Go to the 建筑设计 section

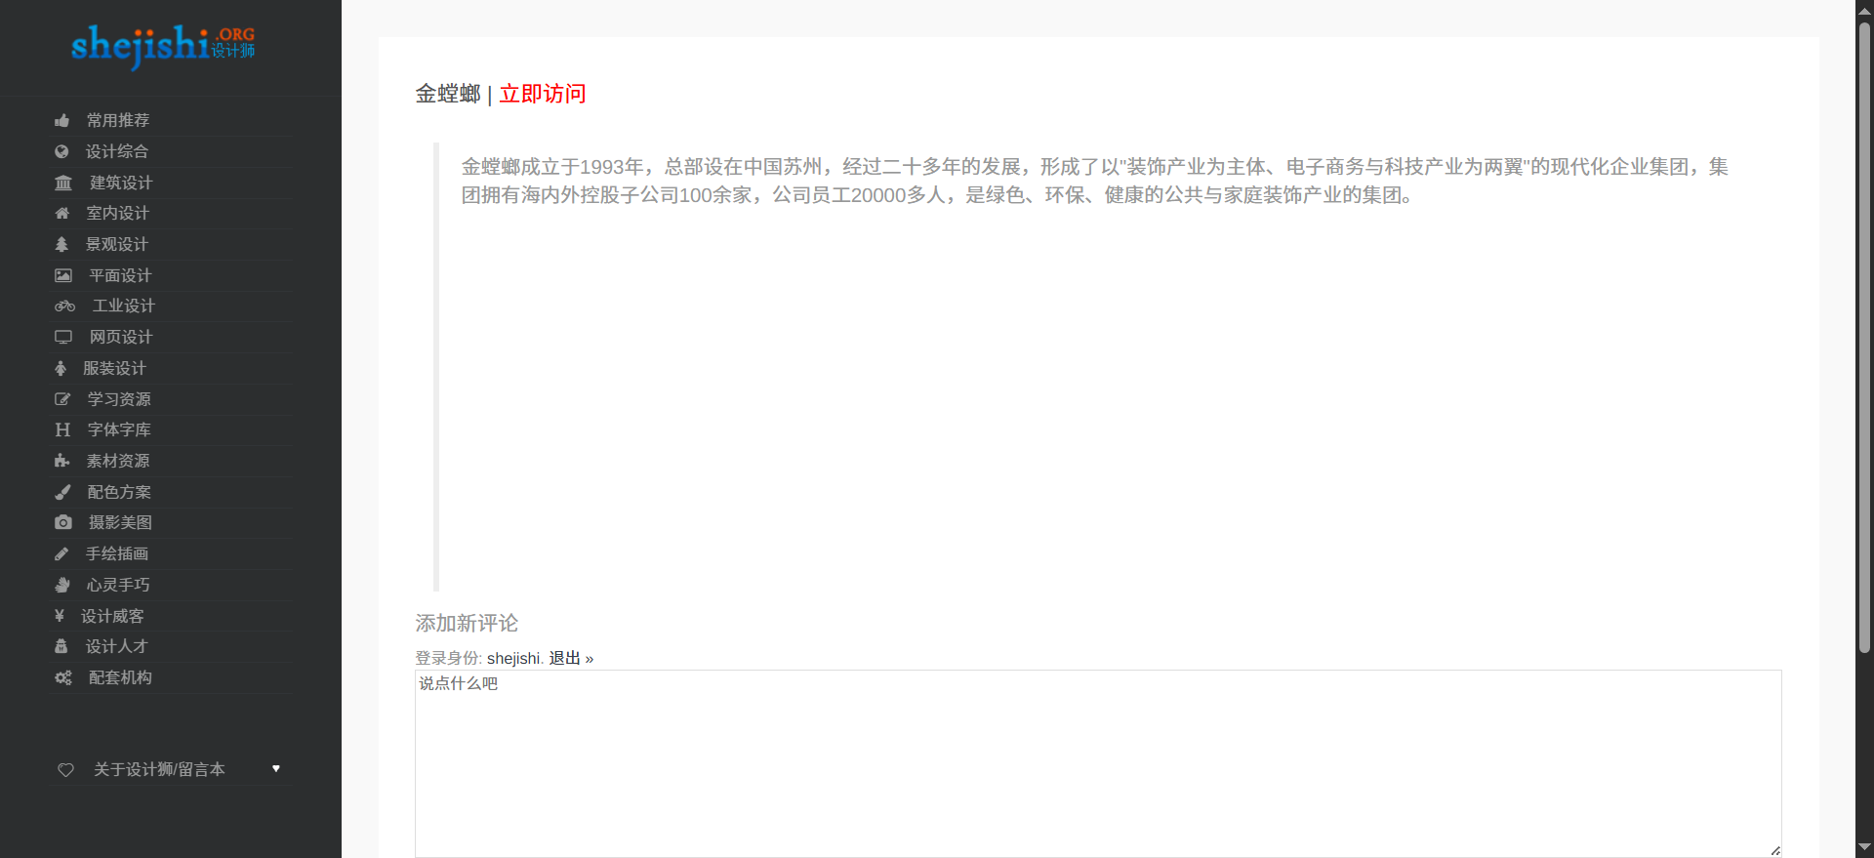(121, 183)
